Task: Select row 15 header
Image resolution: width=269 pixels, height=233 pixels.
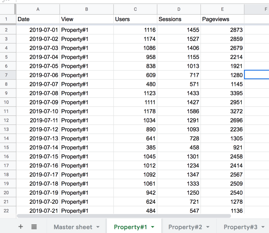Action: tap(7, 147)
